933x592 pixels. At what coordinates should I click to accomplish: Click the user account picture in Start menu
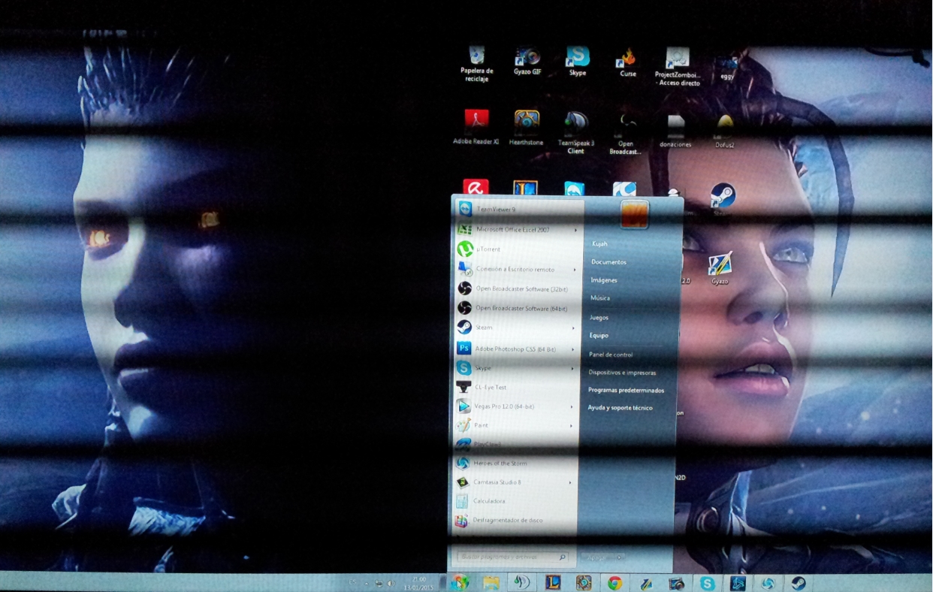(635, 215)
